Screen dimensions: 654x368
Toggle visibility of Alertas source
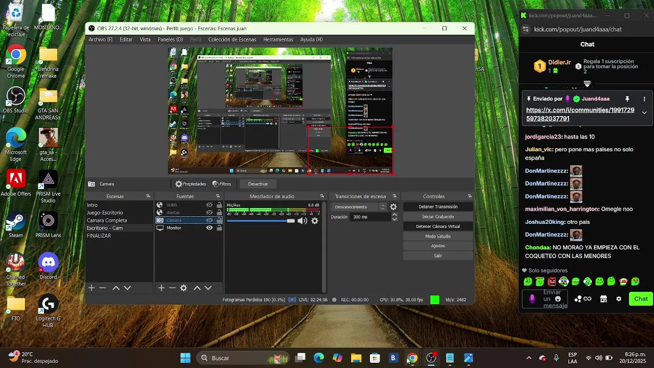pos(209,213)
